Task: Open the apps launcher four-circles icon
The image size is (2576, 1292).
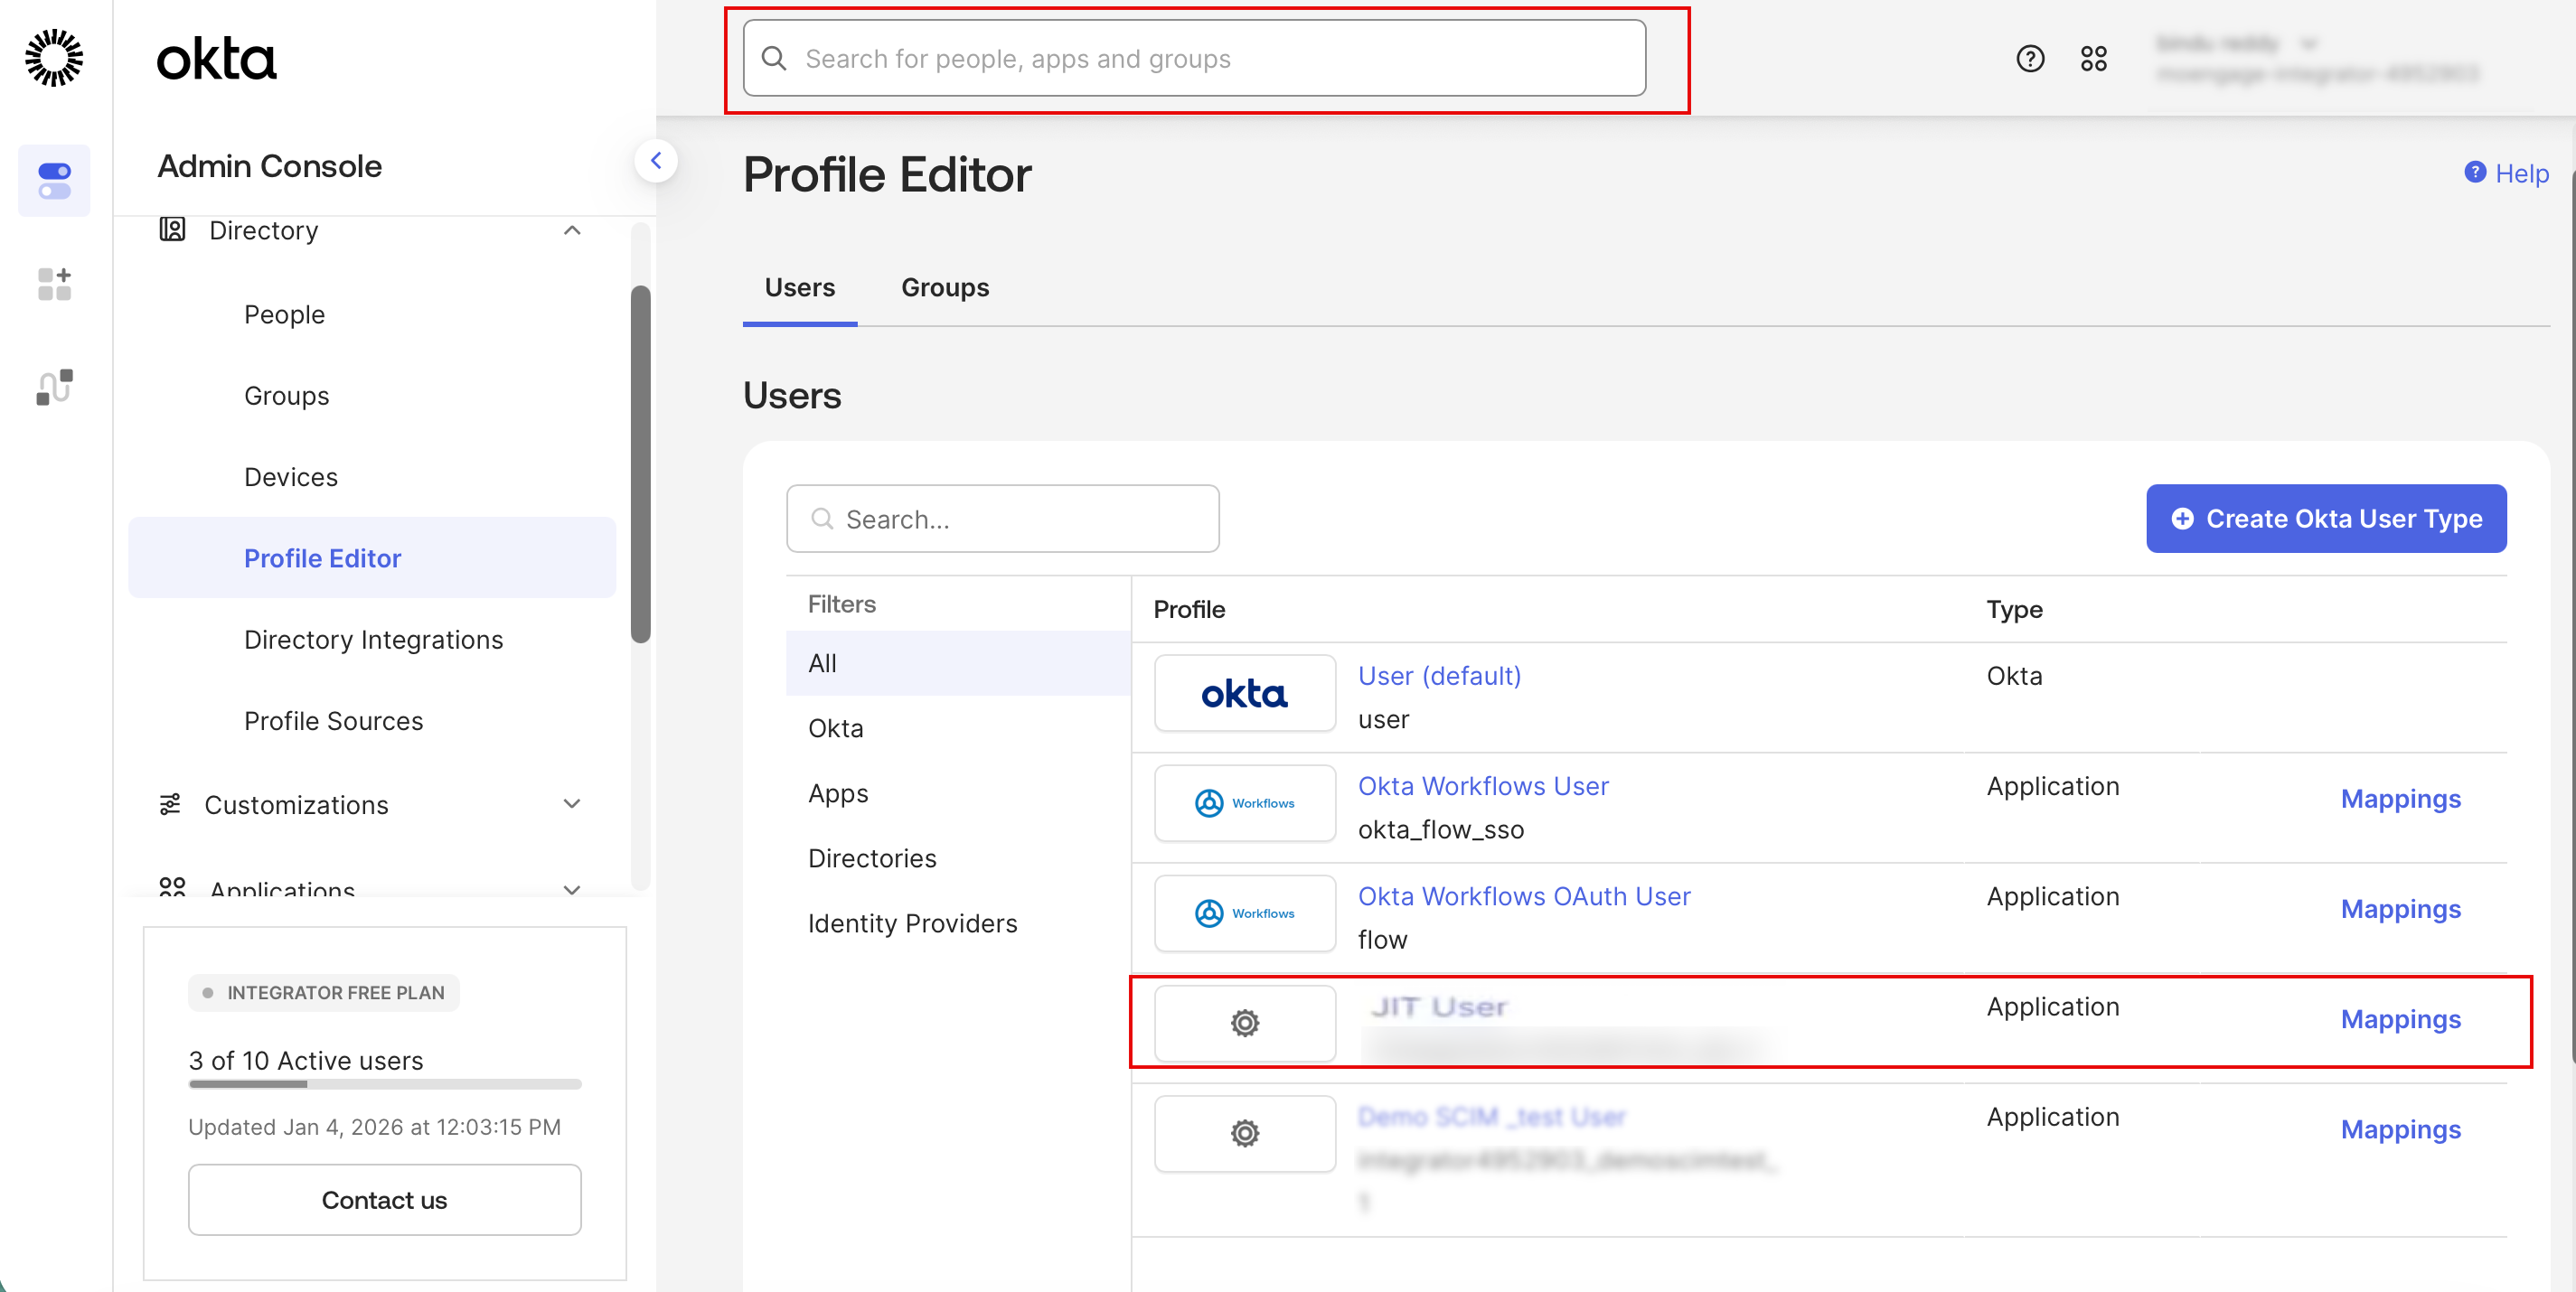Action: [2093, 59]
